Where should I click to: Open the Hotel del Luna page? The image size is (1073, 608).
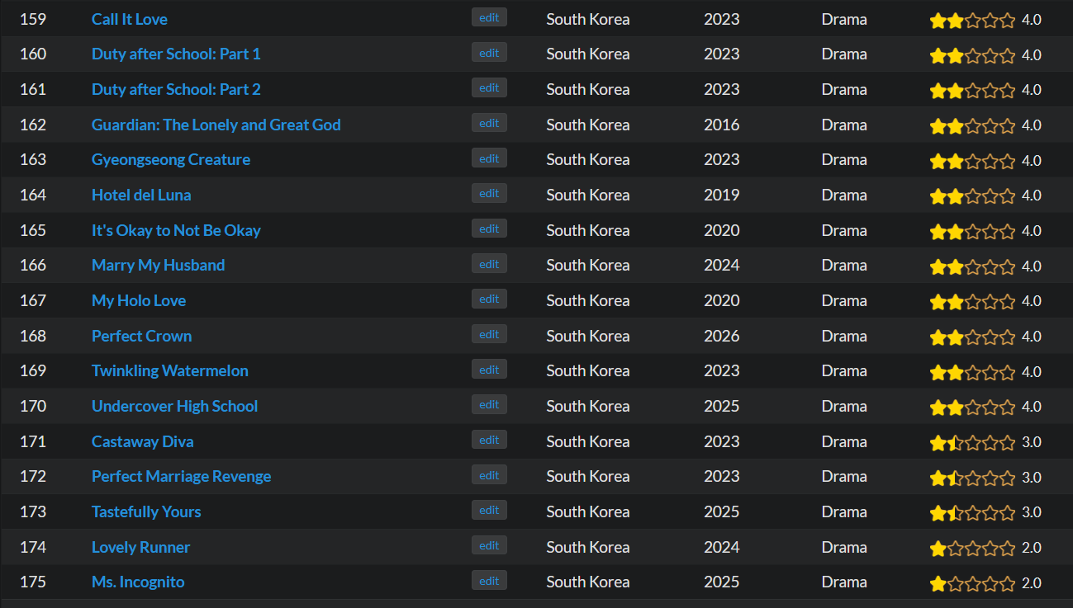141,195
